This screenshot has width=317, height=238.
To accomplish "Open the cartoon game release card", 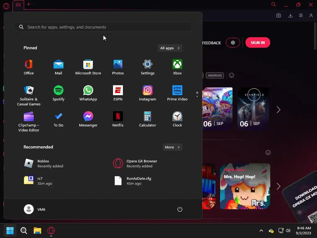I will [x=218, y=109].
